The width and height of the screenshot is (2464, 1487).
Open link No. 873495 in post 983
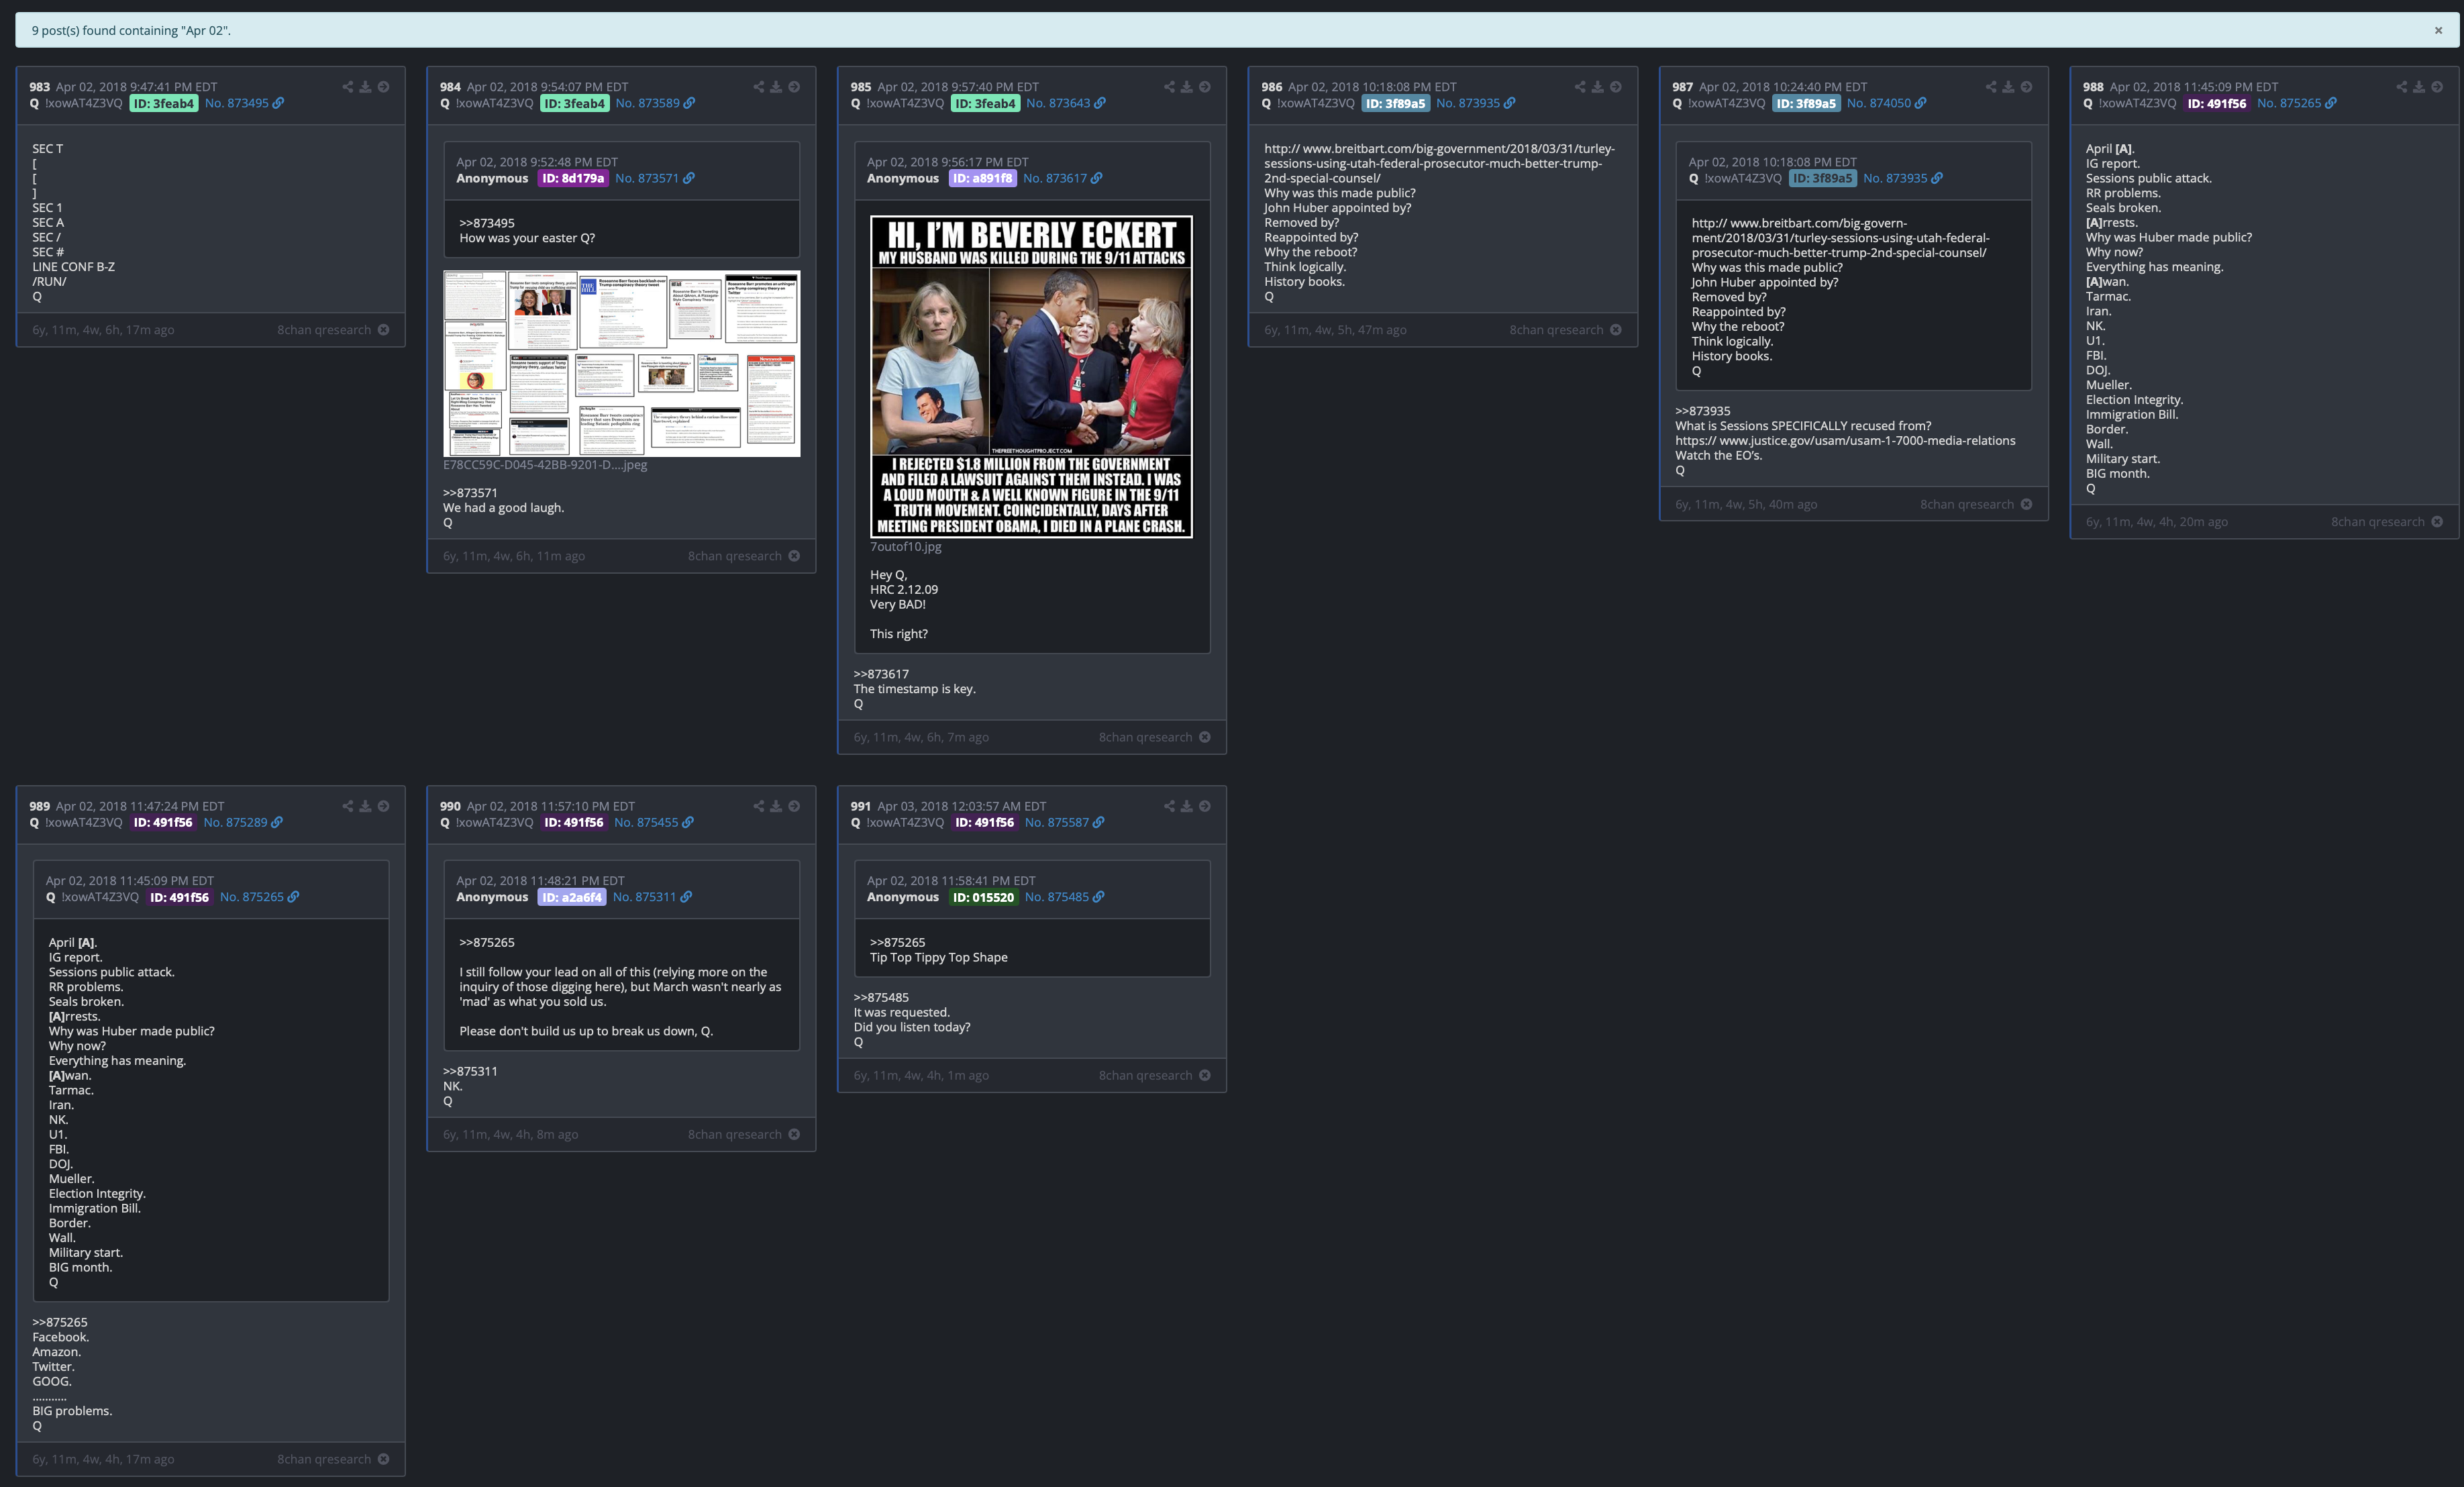click(x=244, y=103)
